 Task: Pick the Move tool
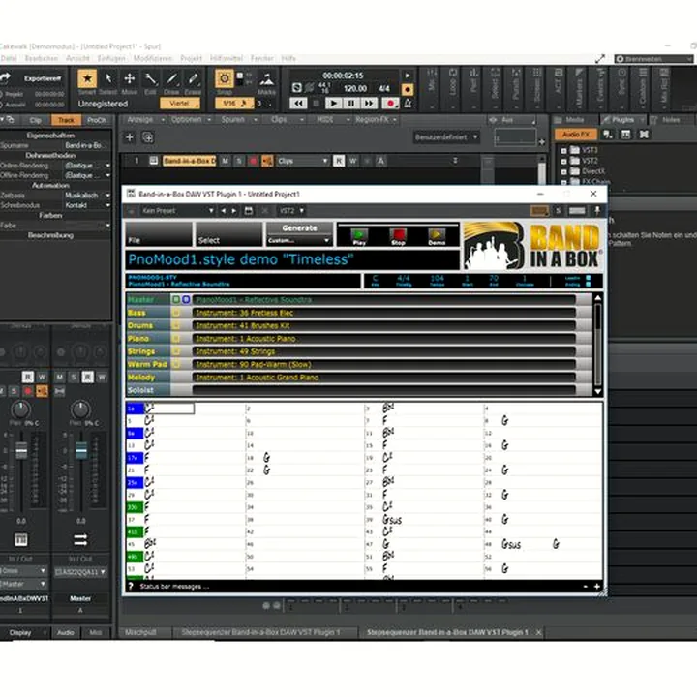(x=130, y=78)
